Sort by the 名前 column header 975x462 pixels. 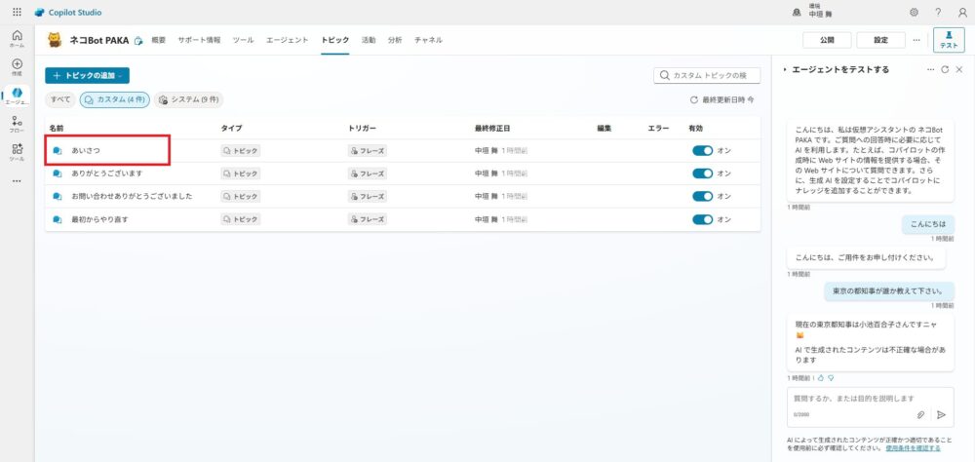(x=57, y=128)
